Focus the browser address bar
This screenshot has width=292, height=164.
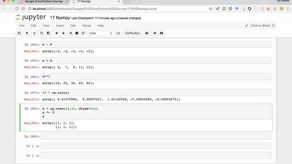pyautogui.click(x=119, y=9)
